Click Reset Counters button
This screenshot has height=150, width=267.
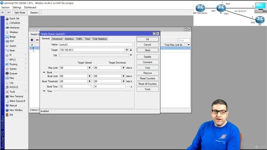click(x=147, y=78)
